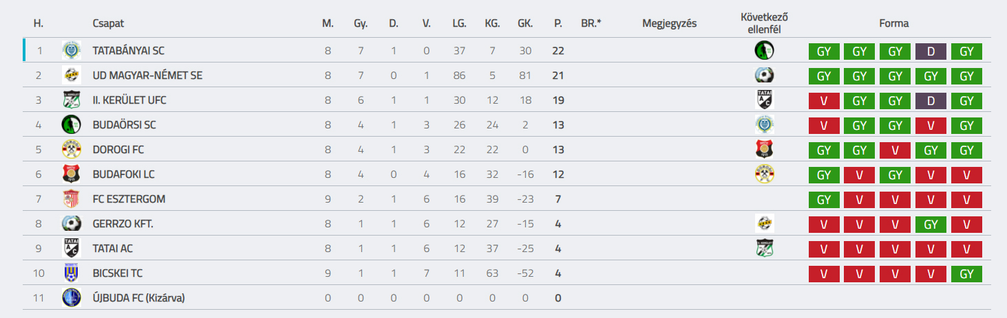The width and height of the screenshot is (1007, 318).
Task: Click the Csapat column header
Action: [108, 23]
